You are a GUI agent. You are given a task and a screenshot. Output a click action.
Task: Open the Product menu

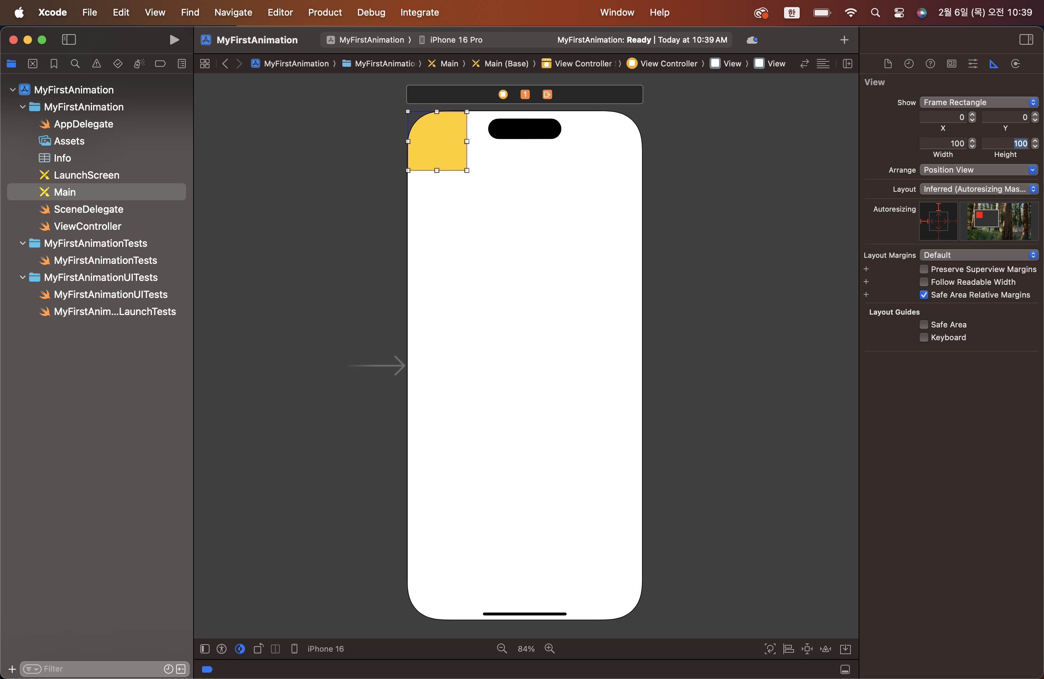click(325, 12)
